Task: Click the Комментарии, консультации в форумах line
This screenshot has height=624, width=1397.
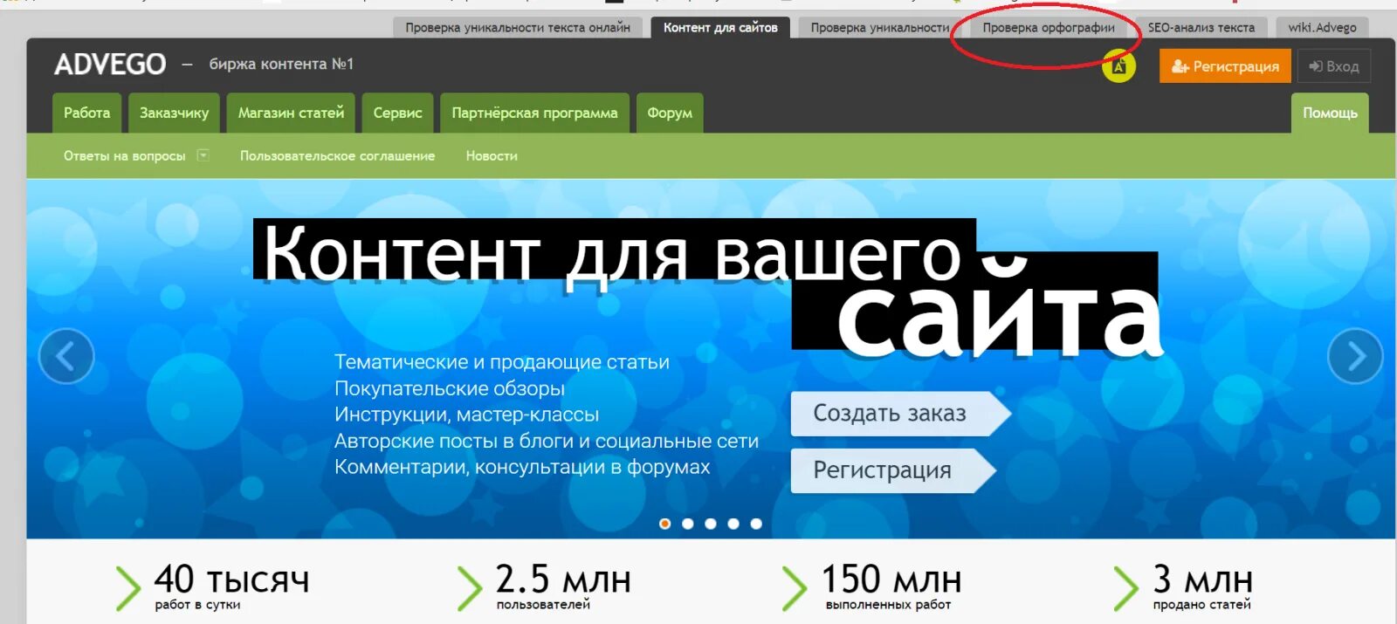Action: (x=522, y=467)
